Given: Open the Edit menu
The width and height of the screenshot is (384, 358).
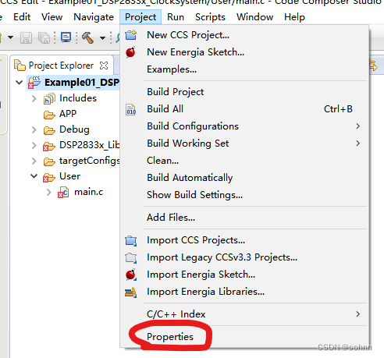Looking at the screenshot, I should pos(22,17).
